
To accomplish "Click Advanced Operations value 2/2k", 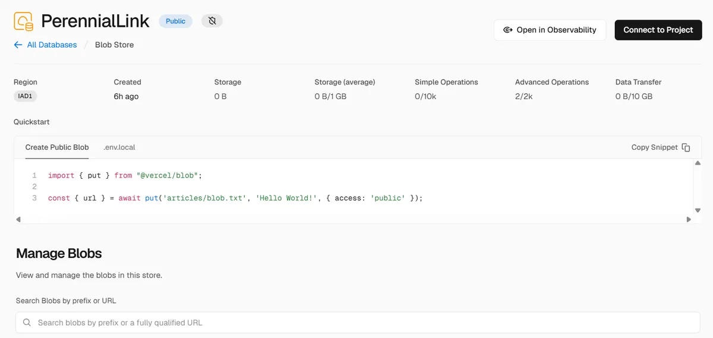I will coord(524,96).
